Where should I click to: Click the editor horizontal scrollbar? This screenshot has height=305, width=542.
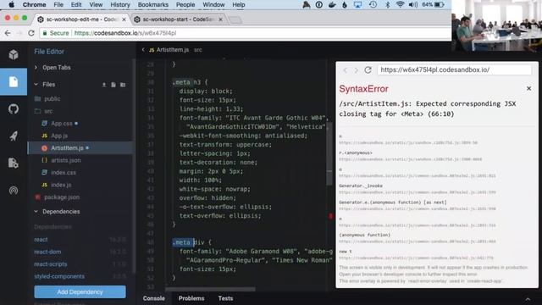[210, 289]
